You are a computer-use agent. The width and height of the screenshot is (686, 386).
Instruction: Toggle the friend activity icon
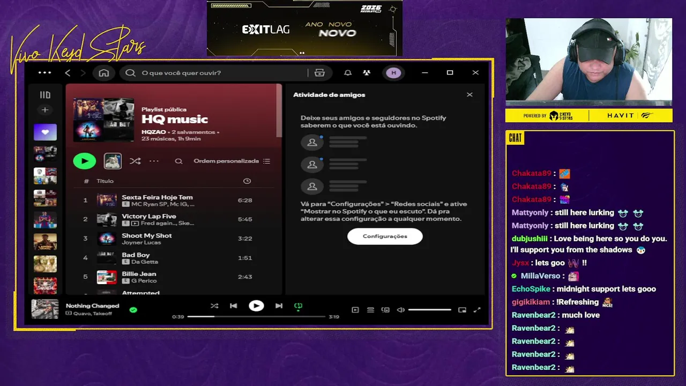367,73
